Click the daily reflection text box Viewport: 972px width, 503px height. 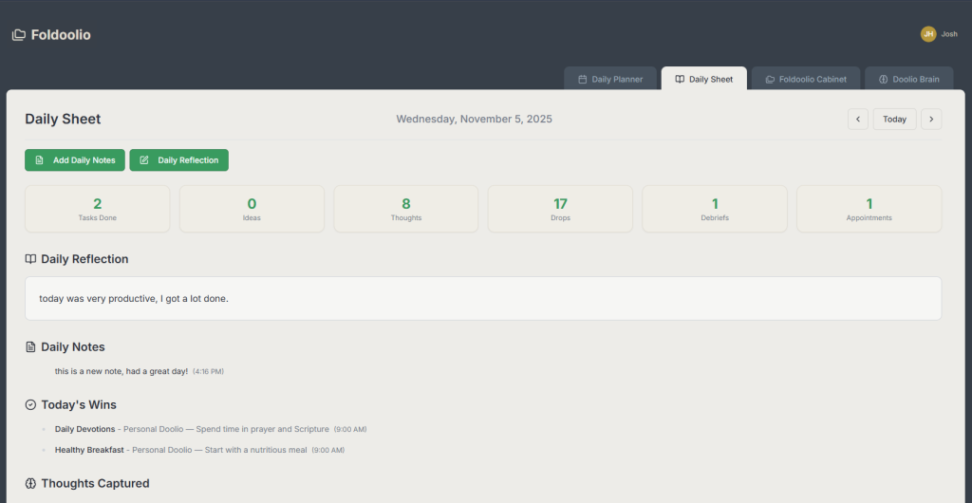click(x=483, y=299)
